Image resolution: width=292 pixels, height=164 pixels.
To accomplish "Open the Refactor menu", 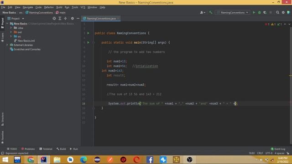I will coord(49,7).
